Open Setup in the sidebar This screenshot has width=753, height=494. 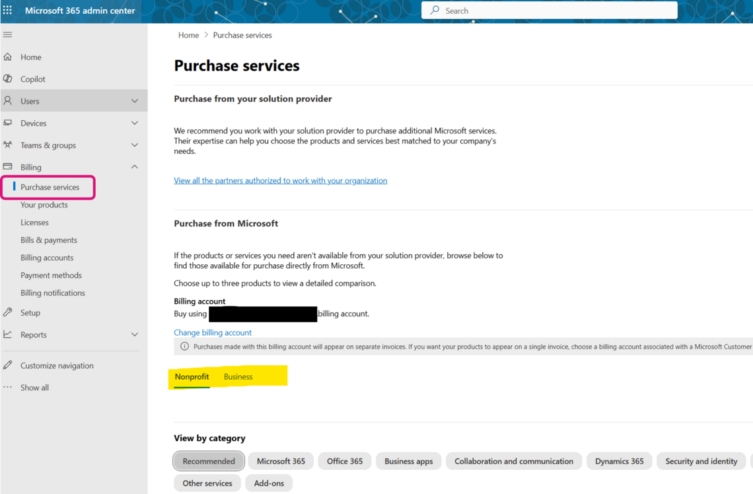[30, 312]
